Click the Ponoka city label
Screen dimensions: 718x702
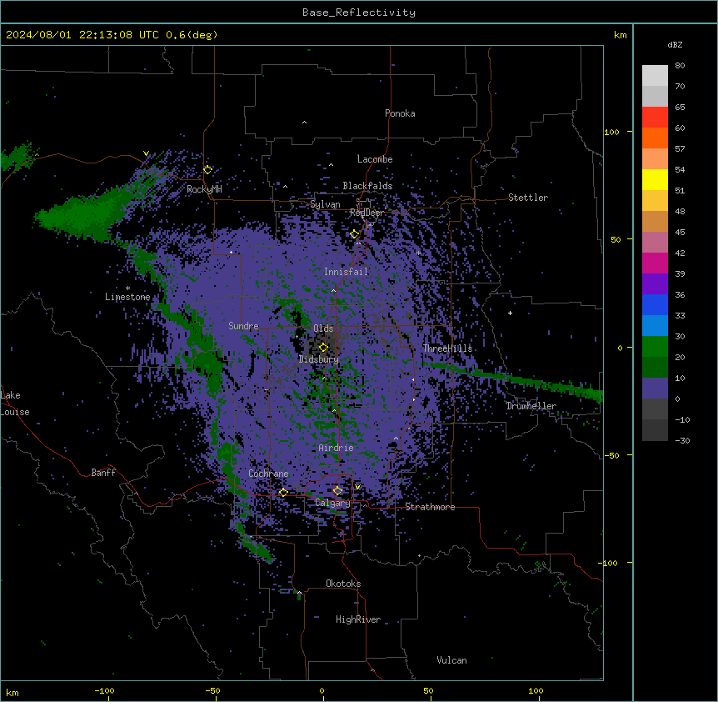pos(400,113)
